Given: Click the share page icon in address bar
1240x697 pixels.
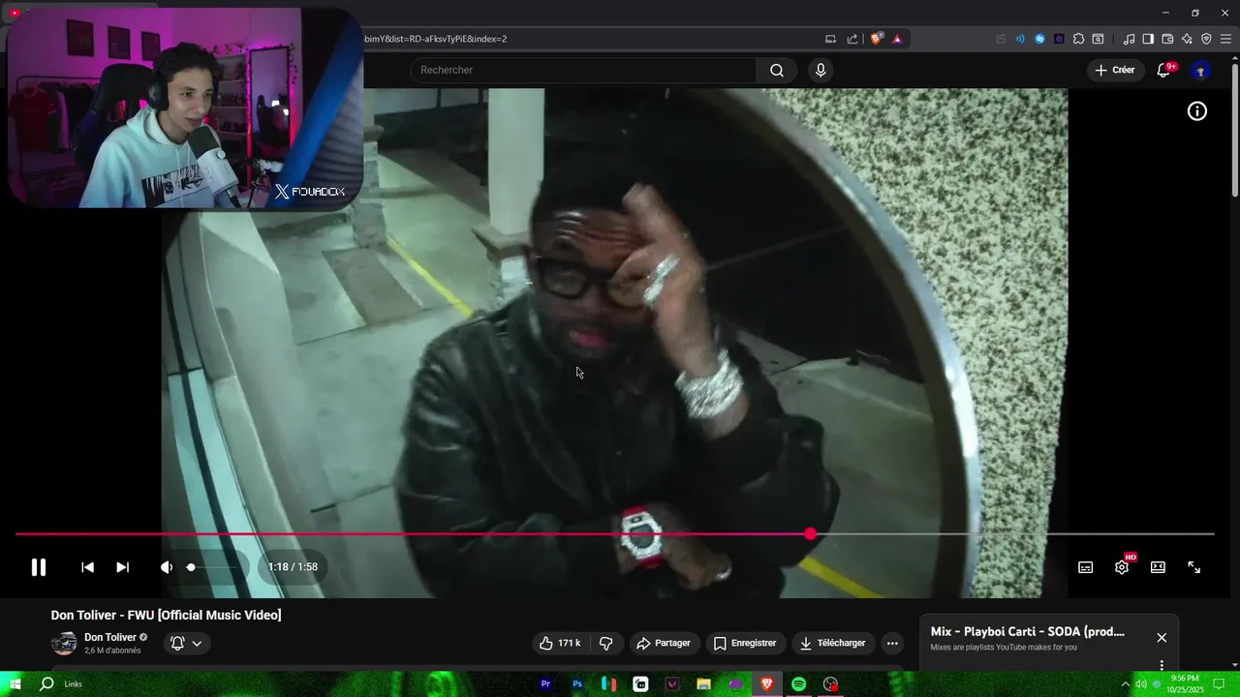Looking at the screenshot, I should tap(852, 39).
